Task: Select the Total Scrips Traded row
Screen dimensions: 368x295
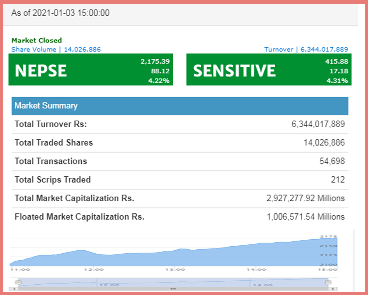Action: point(180,180)
